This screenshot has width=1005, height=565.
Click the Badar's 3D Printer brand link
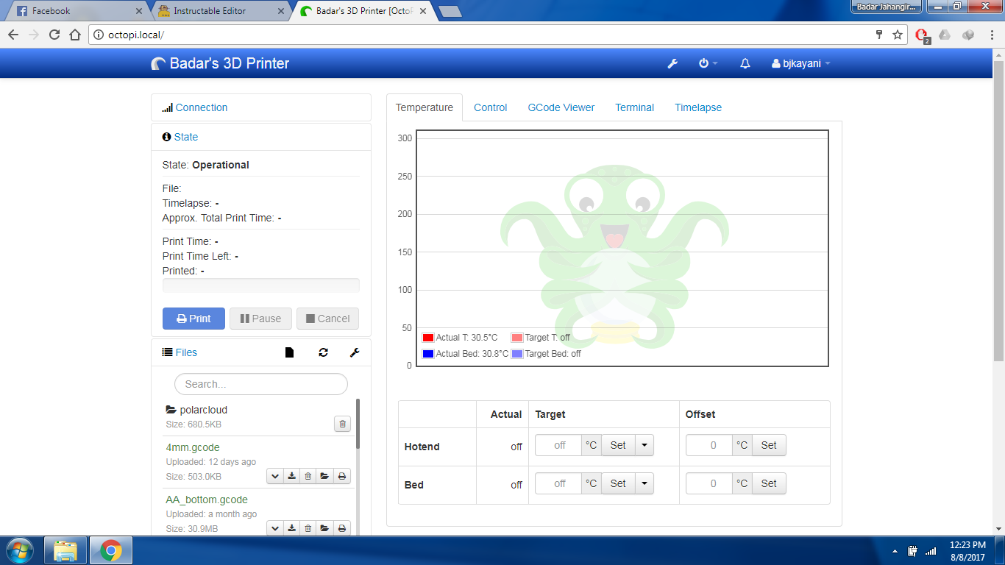click(x=220, y=63)
